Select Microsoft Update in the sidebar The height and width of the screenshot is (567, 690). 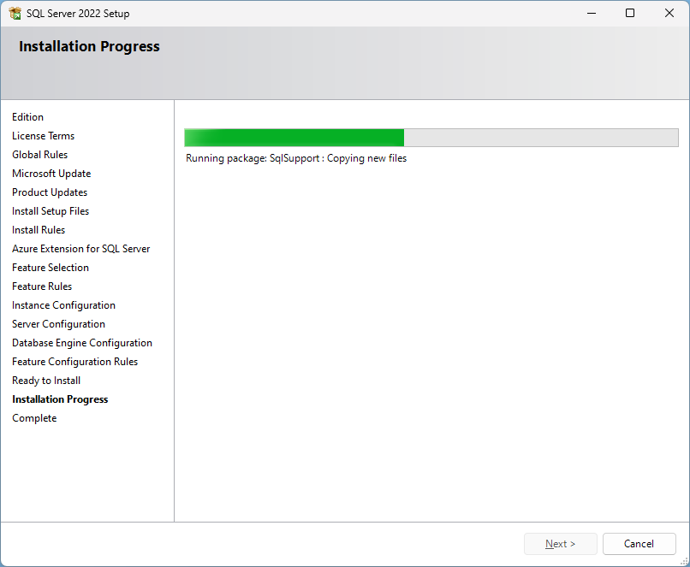pos(51,174)
